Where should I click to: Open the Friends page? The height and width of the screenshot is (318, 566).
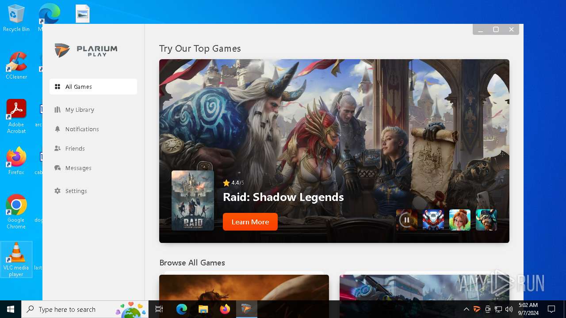point(93,148)
